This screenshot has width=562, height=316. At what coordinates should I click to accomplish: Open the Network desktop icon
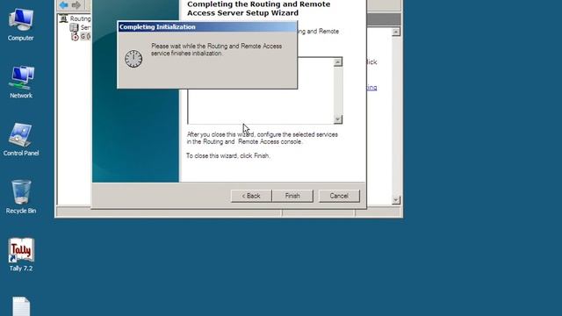click(21, 82)
